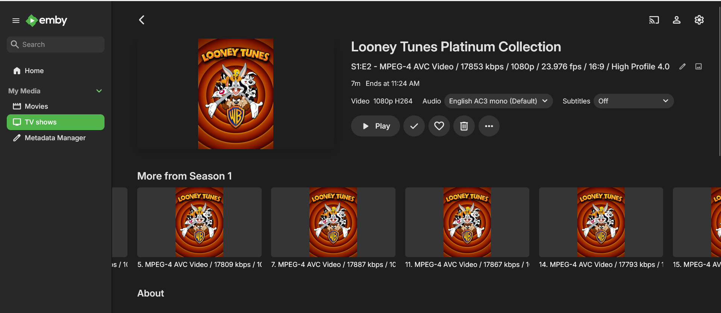
Task: Open the main Looney Tunes poster
Action: click(236, 94)
